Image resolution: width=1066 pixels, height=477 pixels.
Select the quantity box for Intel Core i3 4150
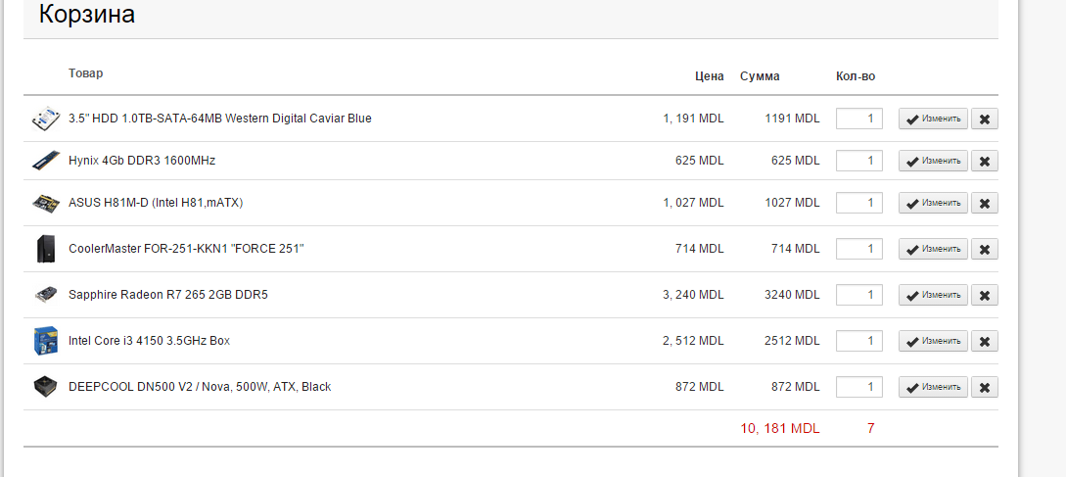pyautogui.click(x=859, y=341)
